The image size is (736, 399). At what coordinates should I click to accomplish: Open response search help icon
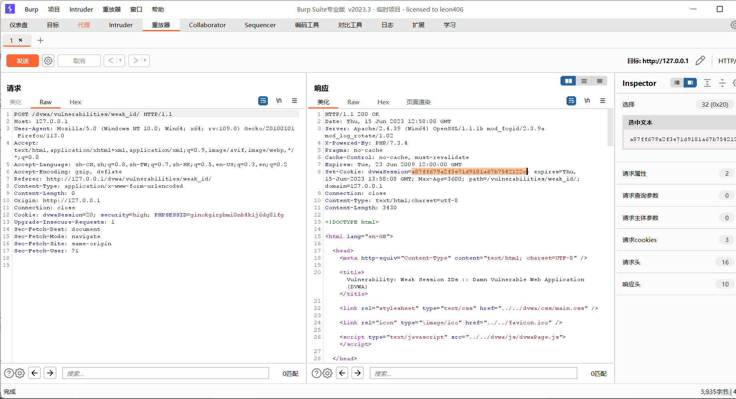click(x=317, y=373)
